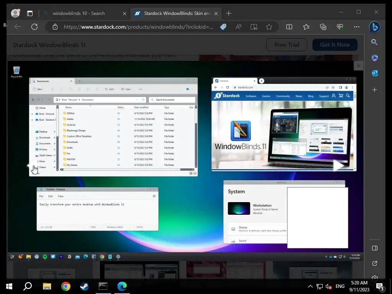Add a new sidebar app

[x=374, y=90]
